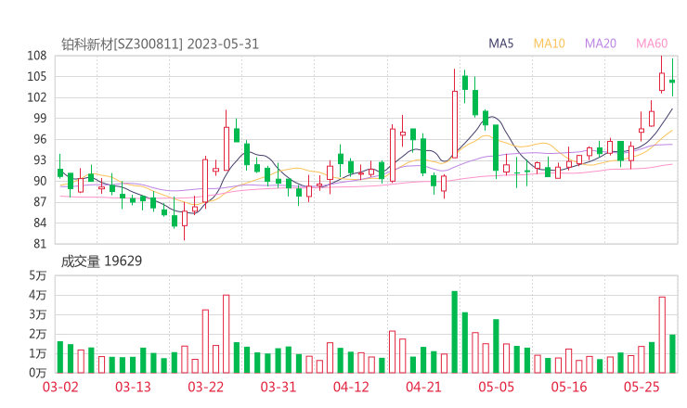Click the 90 price axis label
The image size is (687, 408).
tap(40, 181)
